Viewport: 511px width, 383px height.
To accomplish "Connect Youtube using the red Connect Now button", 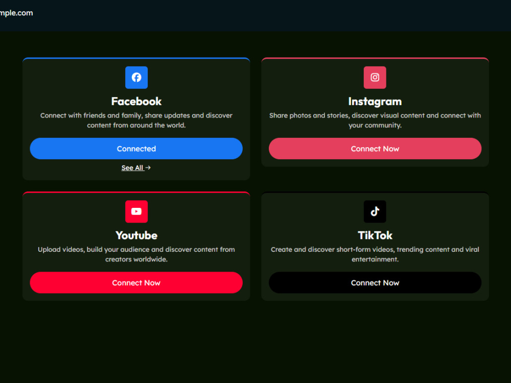I will [136, 282].
